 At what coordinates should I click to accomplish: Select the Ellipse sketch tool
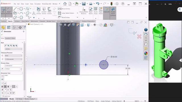[x=28, y=13]
